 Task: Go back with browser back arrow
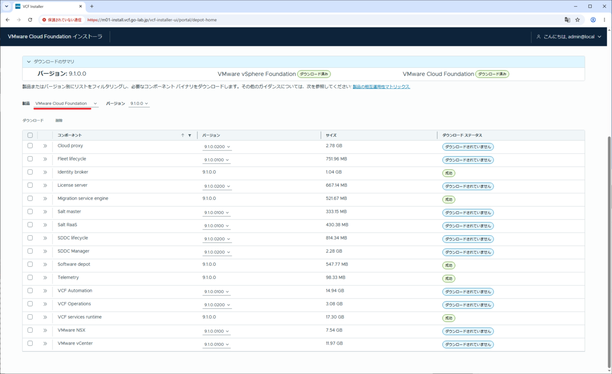(7, 20)
